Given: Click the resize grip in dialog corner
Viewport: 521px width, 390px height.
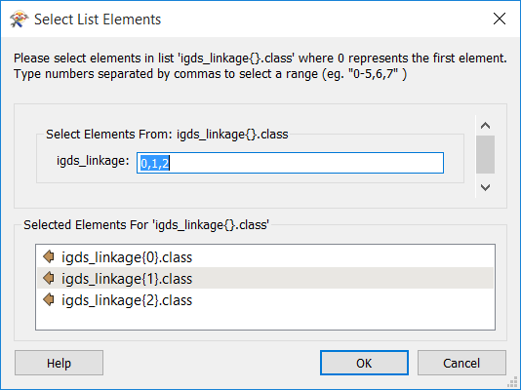Looking at the screenshot, I should (x=514, y=383).
